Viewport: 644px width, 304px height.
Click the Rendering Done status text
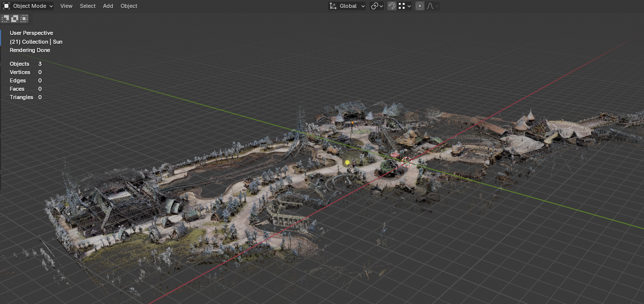click(x=30, y=50)
